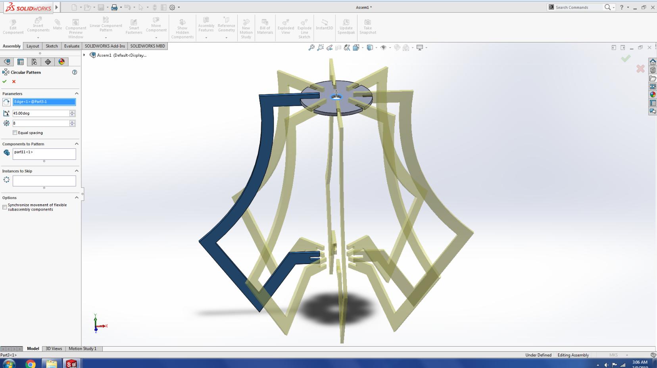Open the Component Preview Window
The height and width of the screenshot is (368, 657).
[x=75, y=29]
